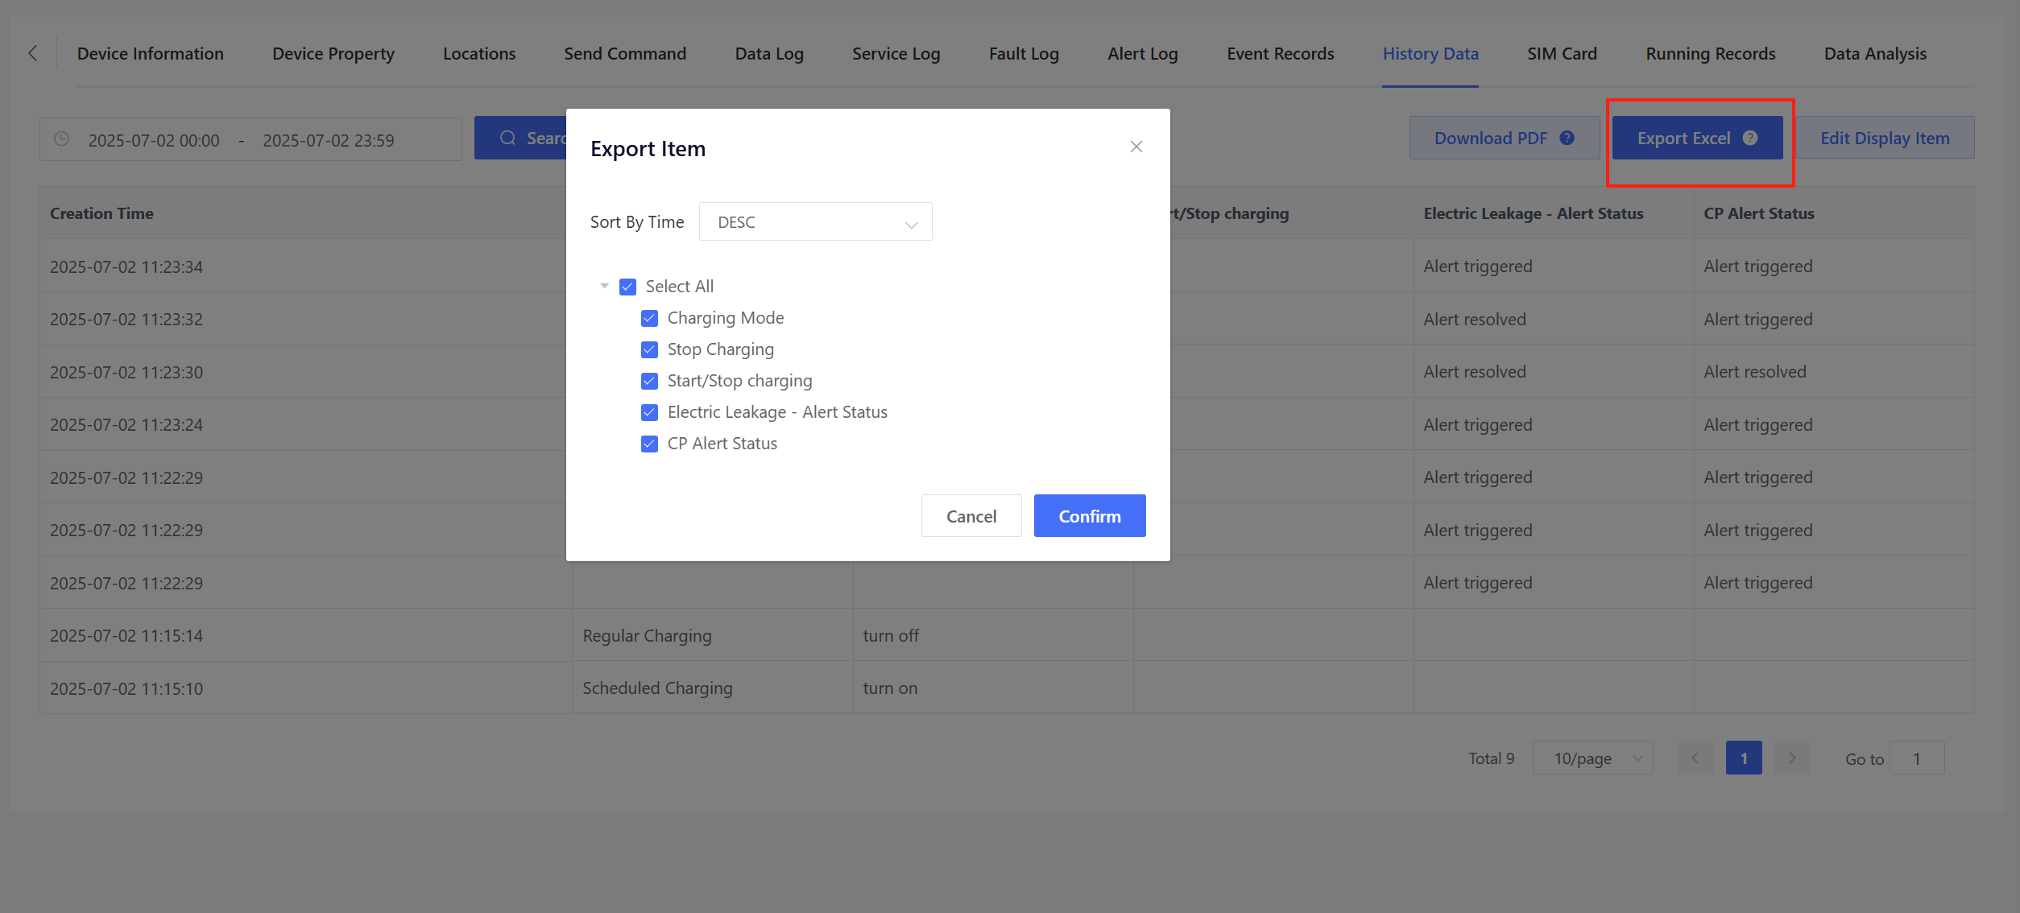Click the back arrow icon
2020x913 pixels.
(x=33, y=53)
